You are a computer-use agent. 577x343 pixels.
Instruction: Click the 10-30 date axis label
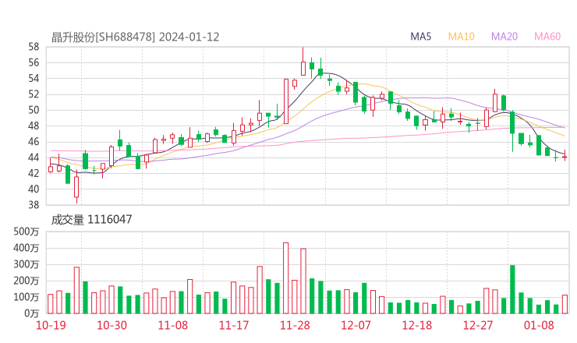[x=112, y=325]
